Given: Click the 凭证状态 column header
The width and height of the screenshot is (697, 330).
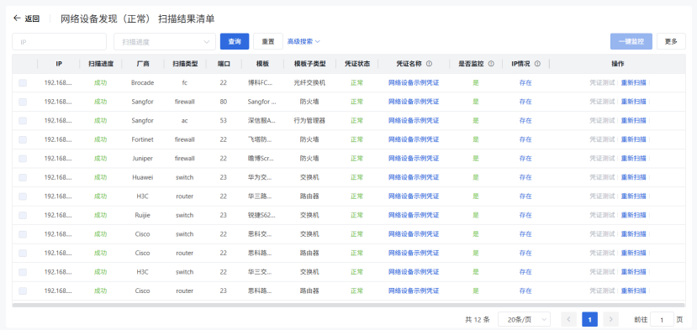Looking at the screenshot, I should click(357, 64).
